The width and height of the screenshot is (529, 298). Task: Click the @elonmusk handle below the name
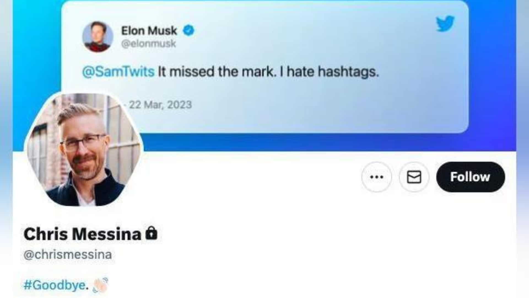[x=149, y=43]
